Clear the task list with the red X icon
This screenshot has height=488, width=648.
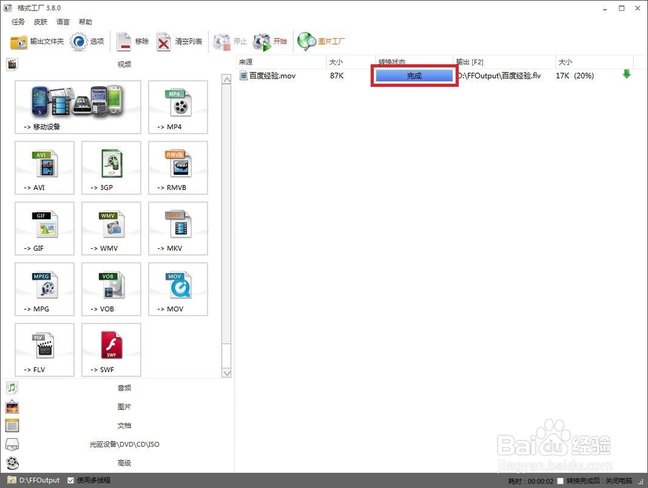click(163, 41)
